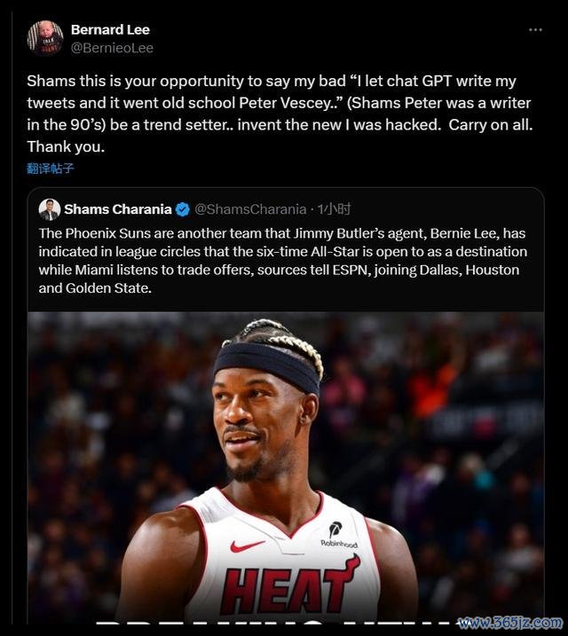Open the quoted post text about Phoenix Suns
Viewport: 568px width, 636px height.
283,261
